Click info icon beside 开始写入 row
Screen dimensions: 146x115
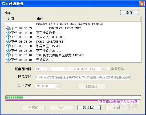tap(9, 60)
